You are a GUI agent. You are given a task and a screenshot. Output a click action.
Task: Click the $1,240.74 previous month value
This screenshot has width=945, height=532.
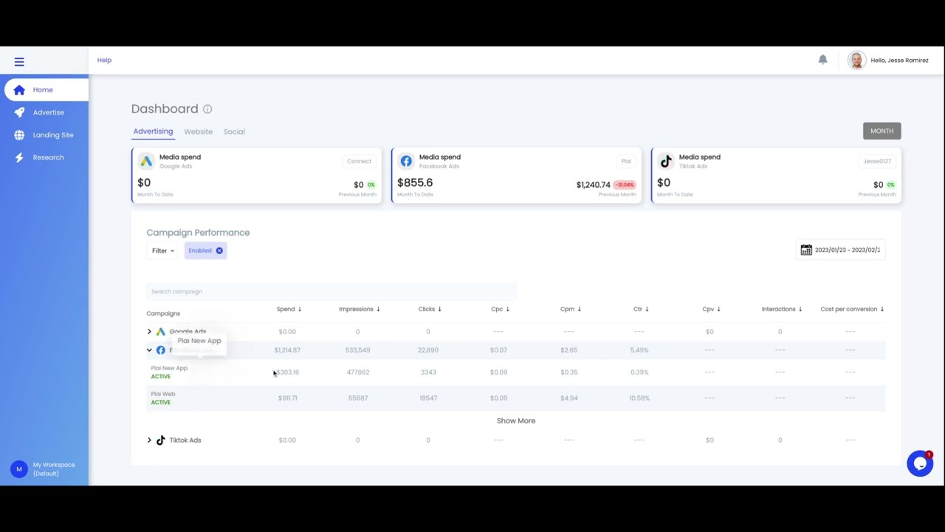pyautogui.click(x=593, y=185)
